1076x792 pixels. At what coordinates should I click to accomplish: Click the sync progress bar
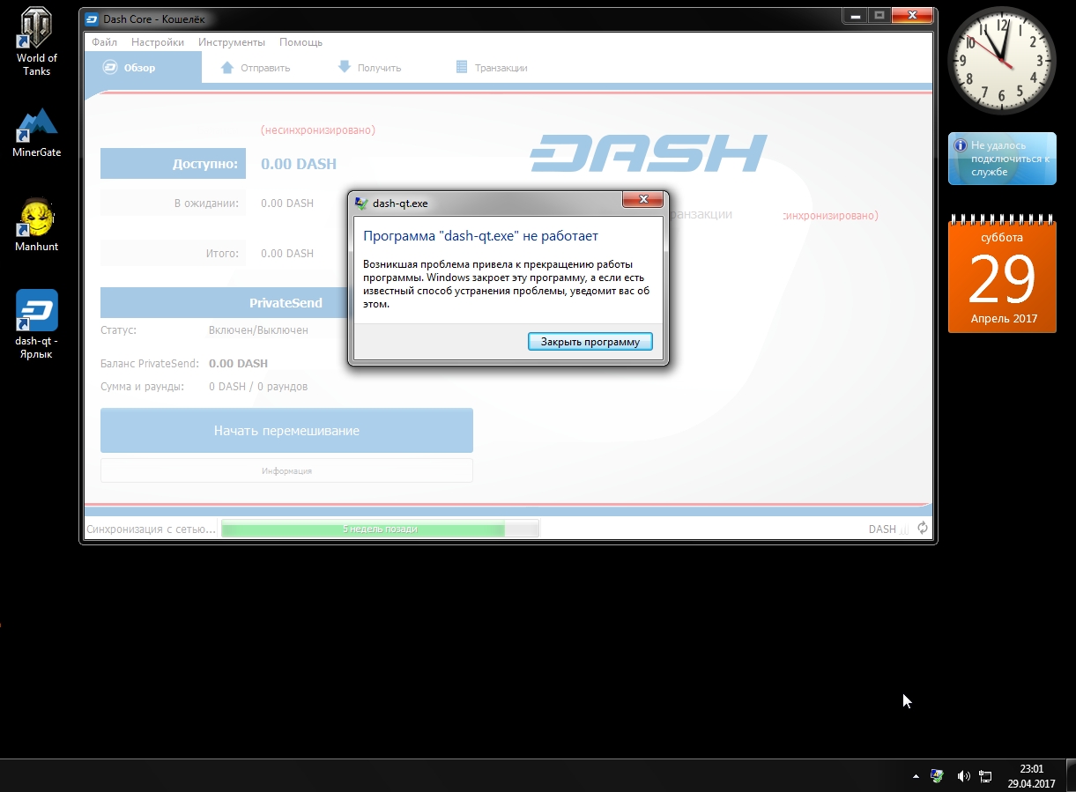tap(380, 529)
